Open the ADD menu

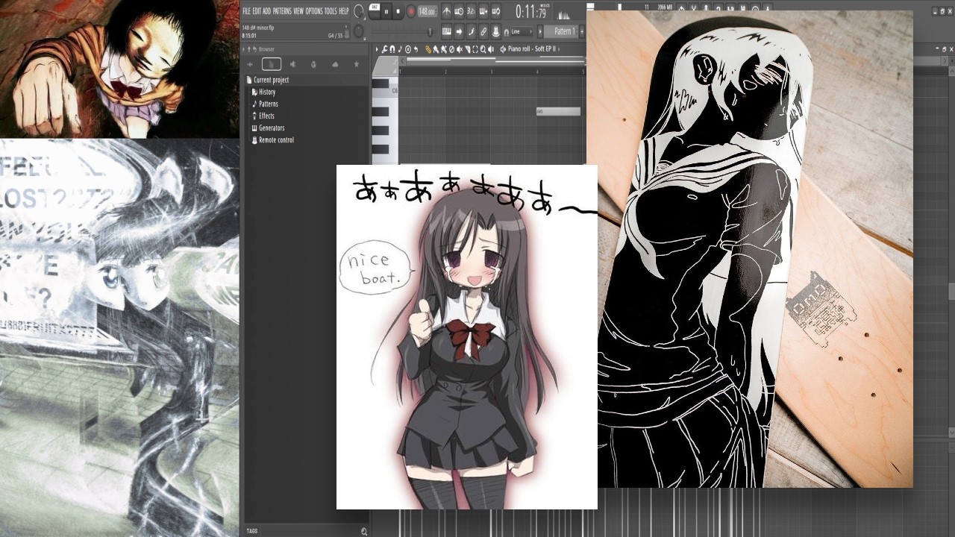pos(267,11)
